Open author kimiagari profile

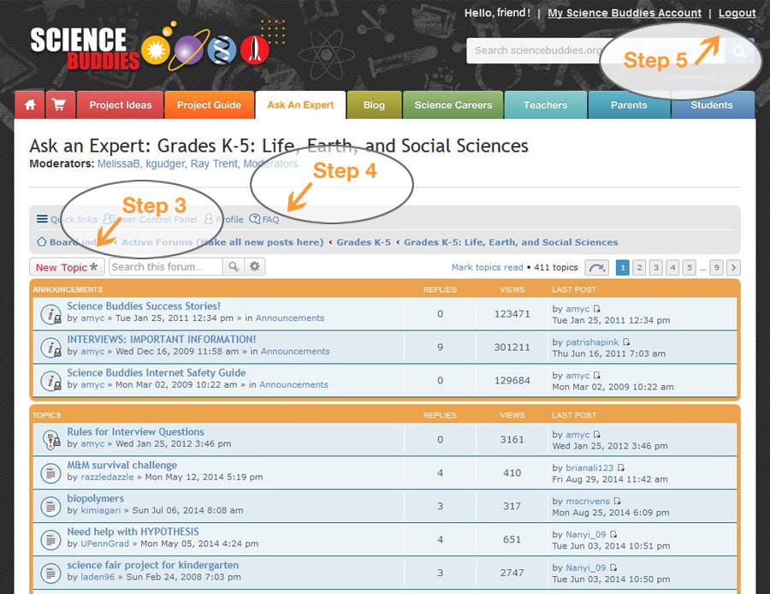(x=101, y=510)
